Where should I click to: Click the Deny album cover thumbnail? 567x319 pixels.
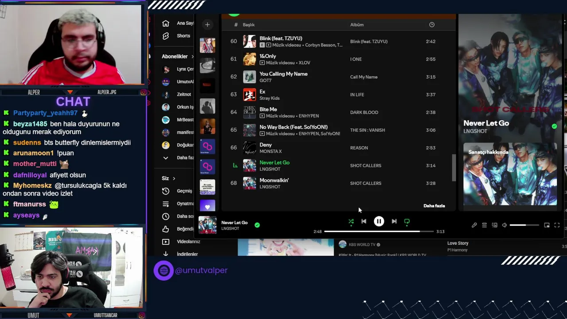249,148
